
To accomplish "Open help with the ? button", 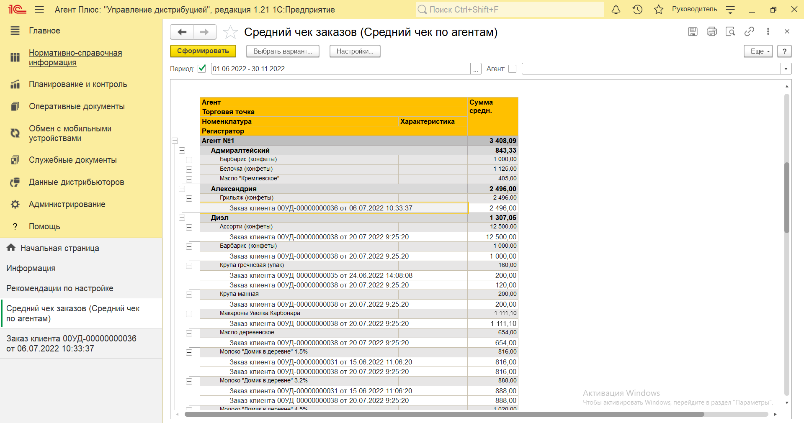I will tap(784, 51).
